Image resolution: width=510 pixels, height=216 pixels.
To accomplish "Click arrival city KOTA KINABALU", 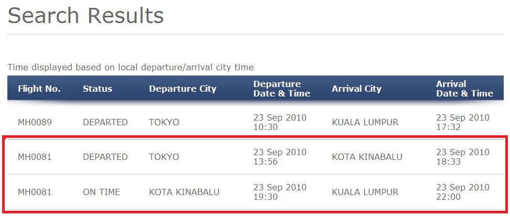I will (367, 157).
